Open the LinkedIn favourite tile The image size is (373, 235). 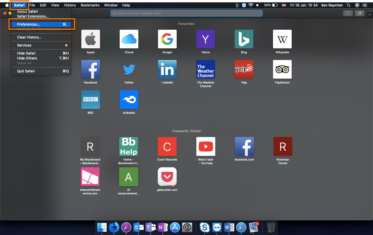(x=167, y=69)
